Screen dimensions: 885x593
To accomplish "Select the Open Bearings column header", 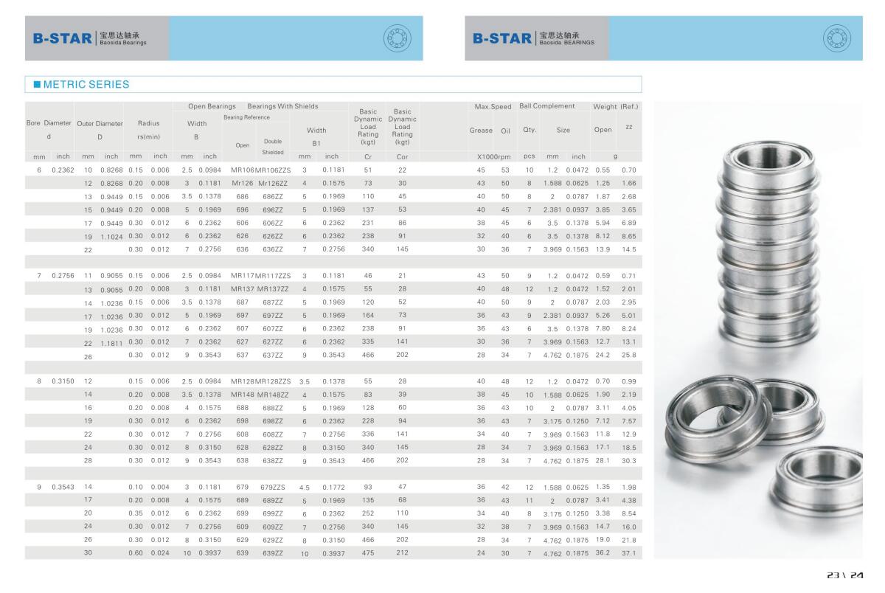I will (x=212, y=107).
